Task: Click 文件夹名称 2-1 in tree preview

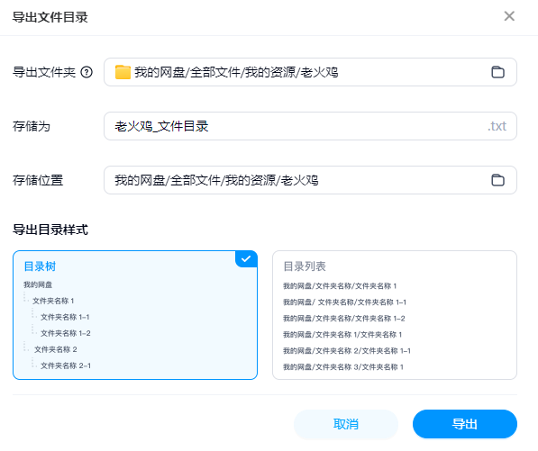Action: point(66,365)
